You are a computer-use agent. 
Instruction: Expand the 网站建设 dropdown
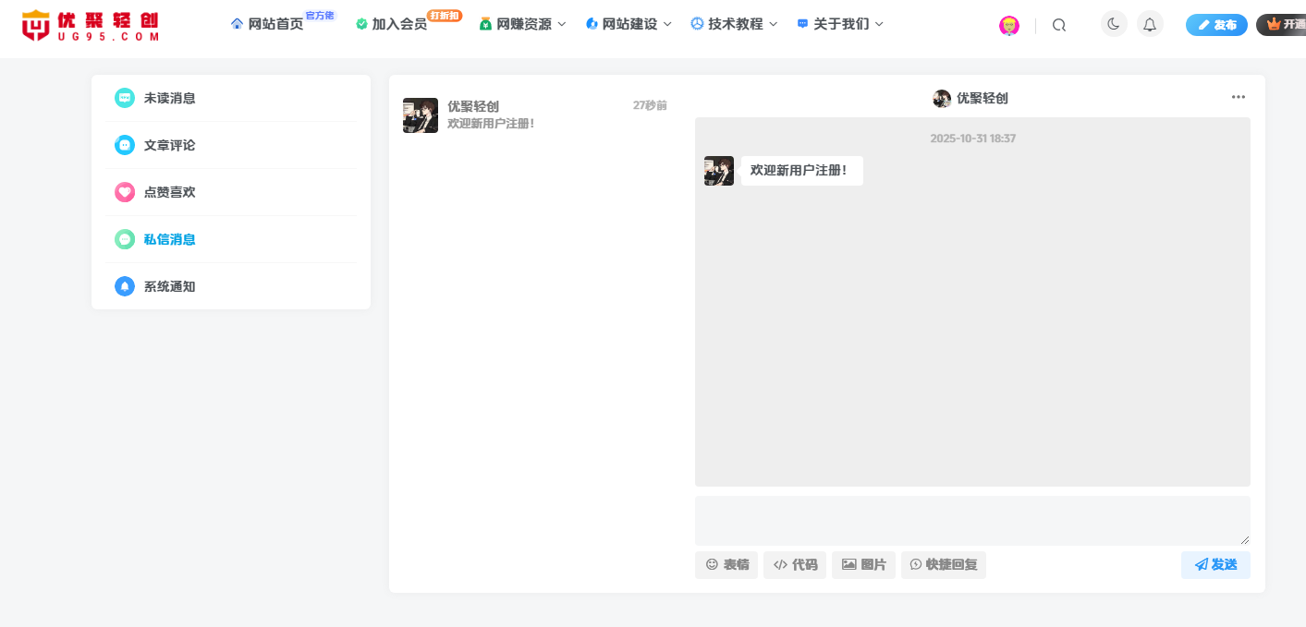628,23
